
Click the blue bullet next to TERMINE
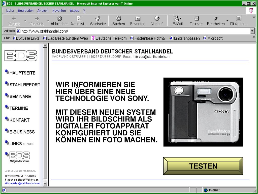point(7,107)
